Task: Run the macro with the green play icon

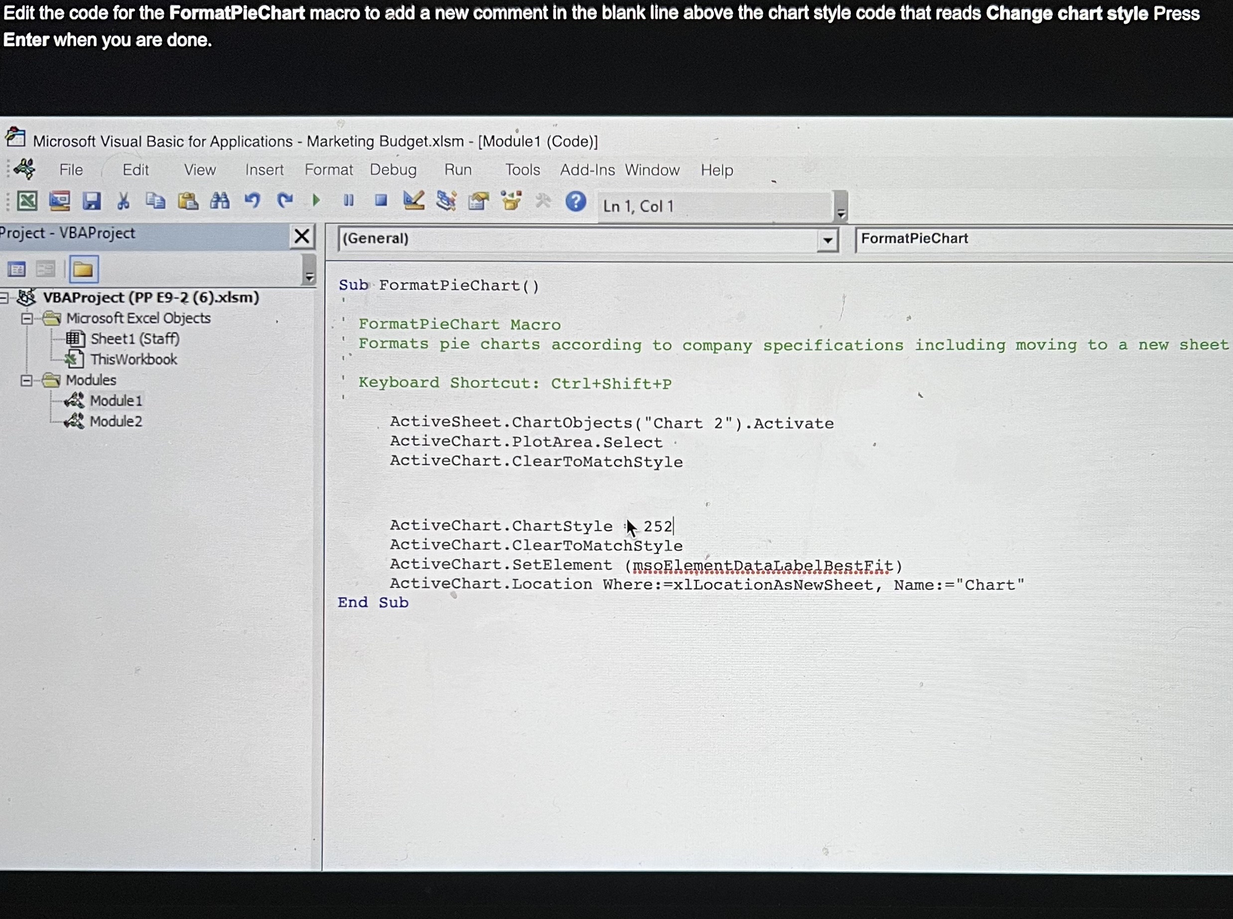Action: point(316,201)
